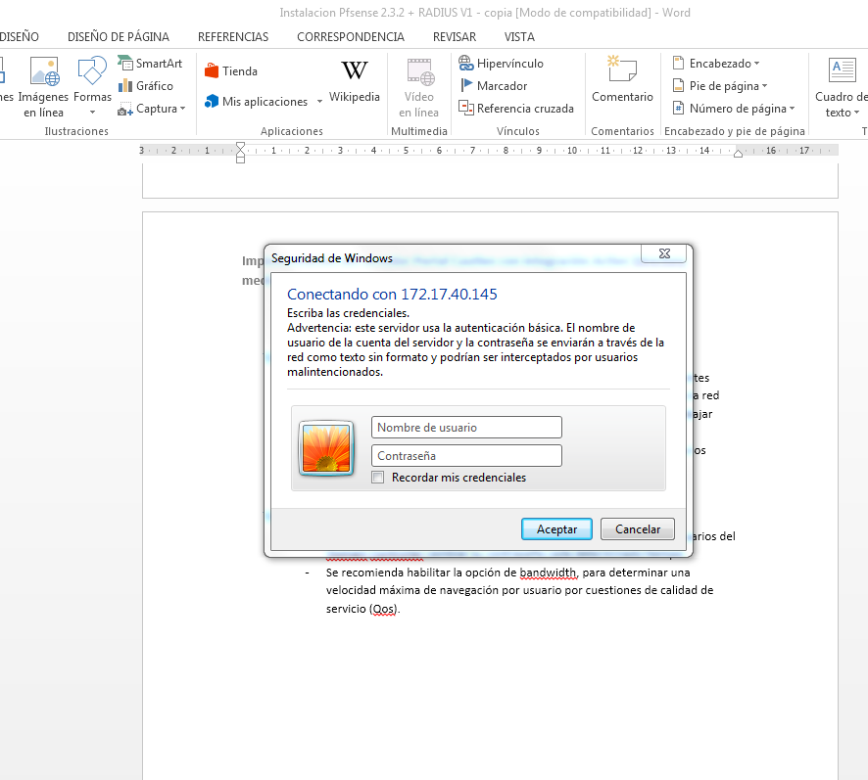868x780 pixels.
Task: Open the REFERENCIAS ribbon tab
Action: click(x=233, y=37)
